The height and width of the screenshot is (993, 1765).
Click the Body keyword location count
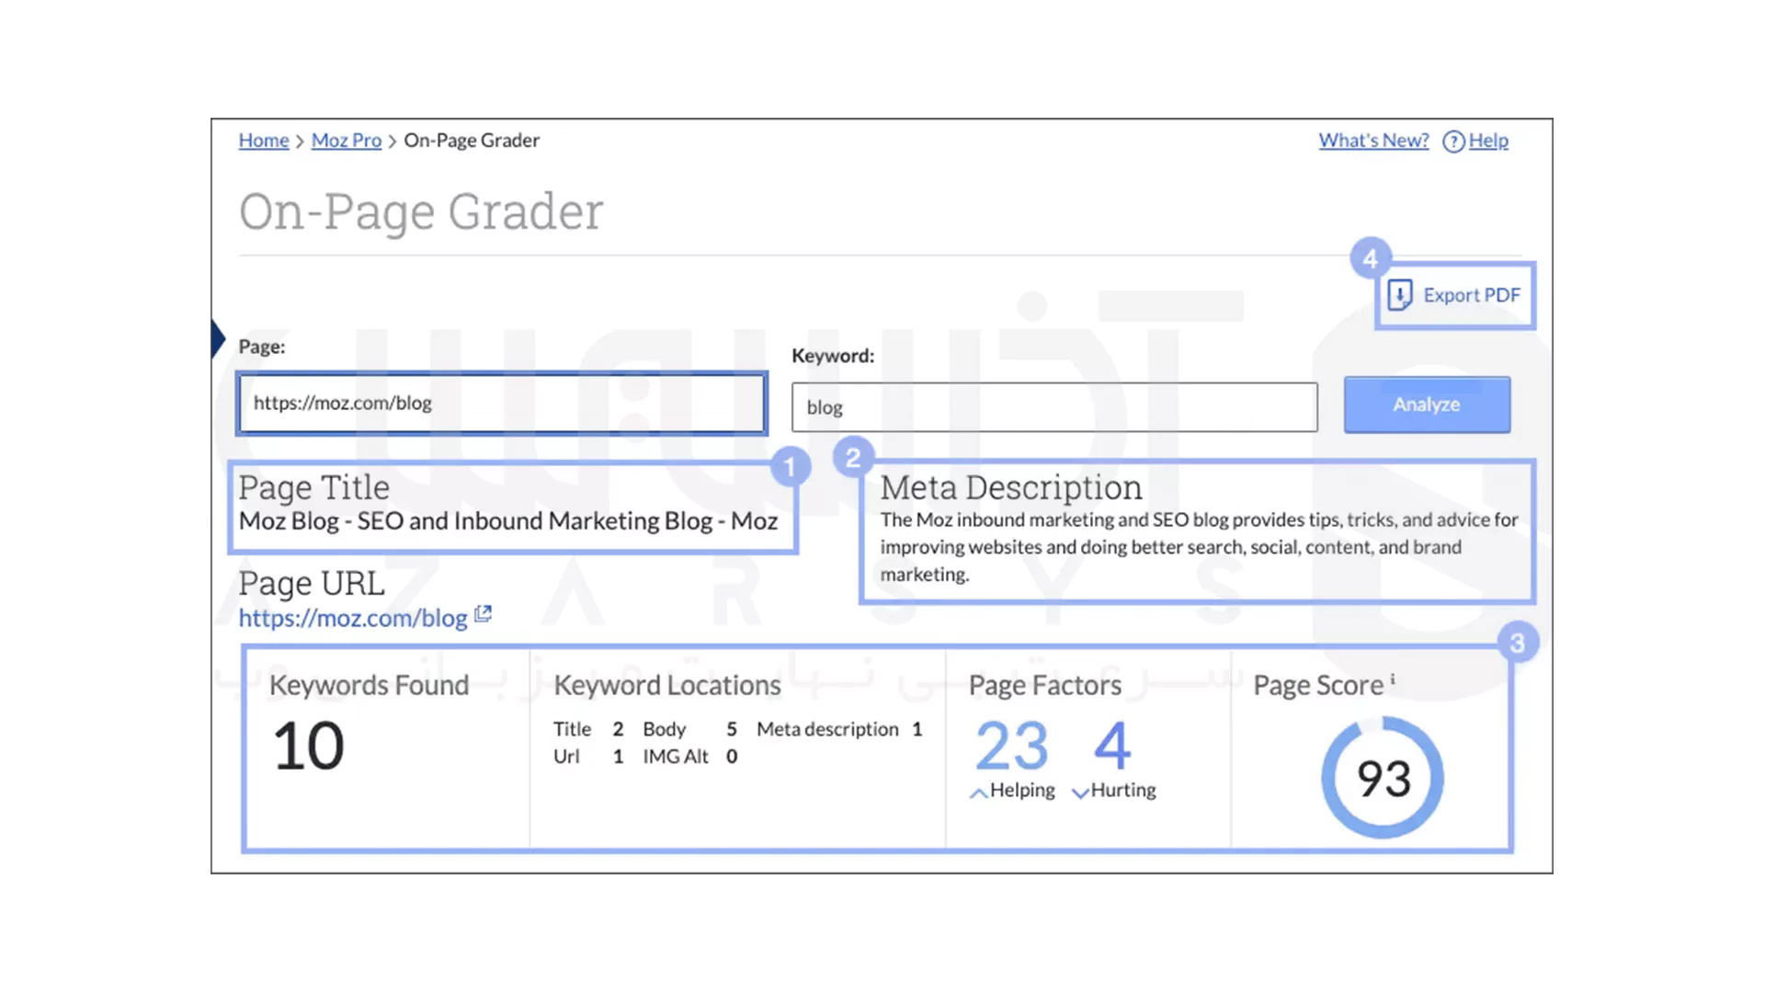(x=732, y=729)
